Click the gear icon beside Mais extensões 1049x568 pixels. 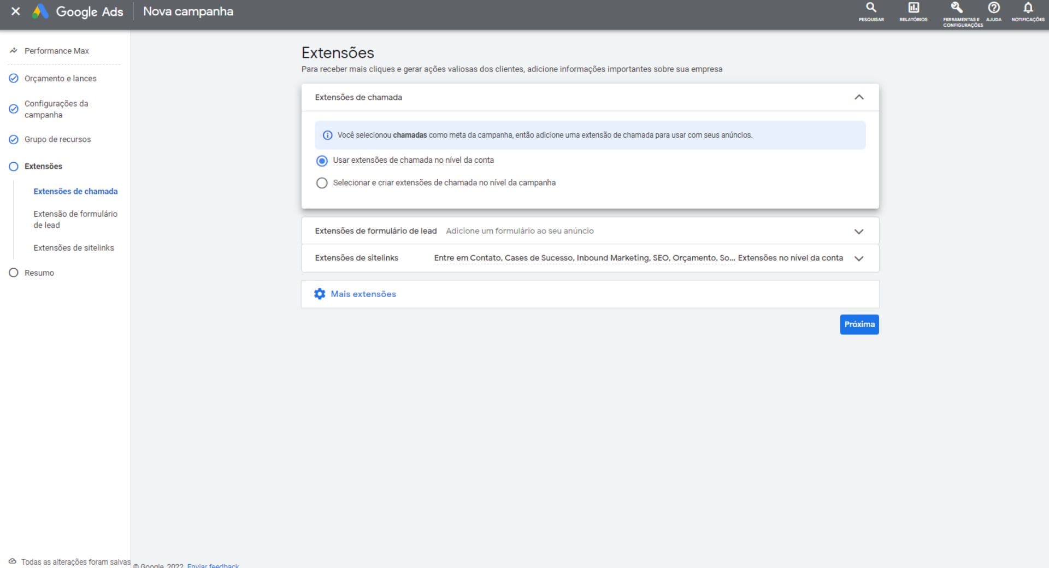click(320, 294)
